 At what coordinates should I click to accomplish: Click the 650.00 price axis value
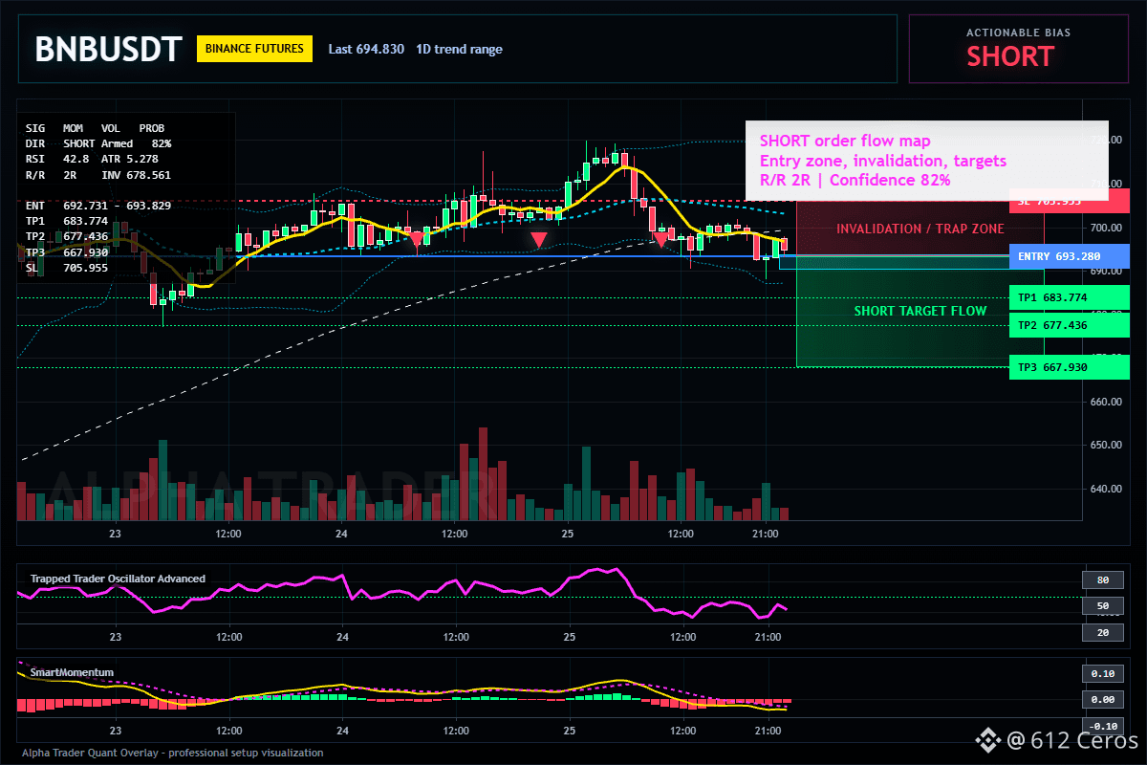(x=1106, y=446)
